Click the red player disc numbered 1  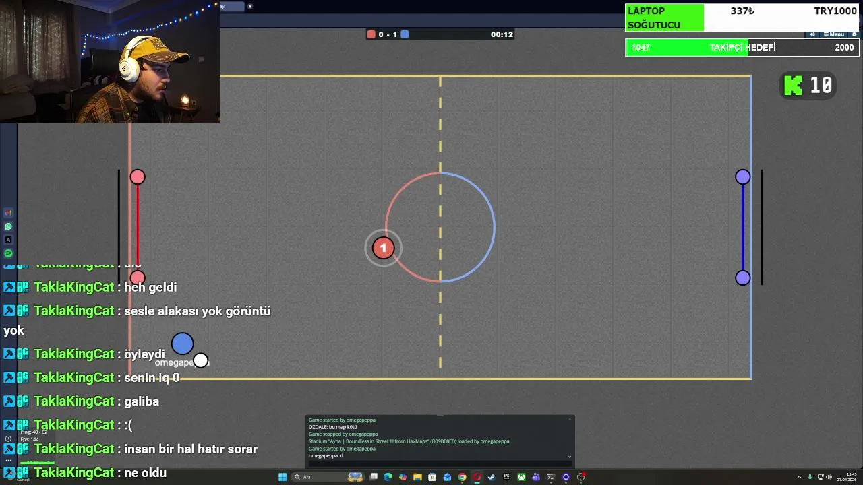coord(383,248)
